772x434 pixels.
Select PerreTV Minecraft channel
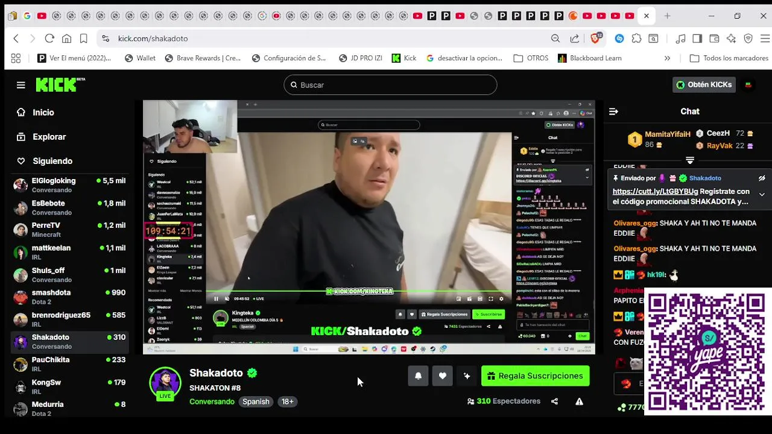(71, 230)
